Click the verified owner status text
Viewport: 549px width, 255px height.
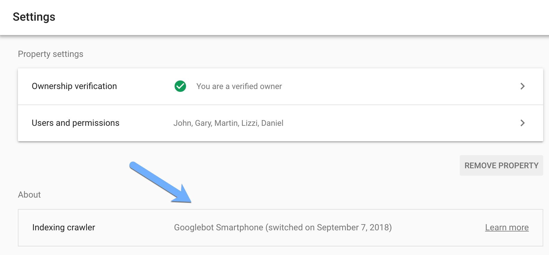point(239,86)
